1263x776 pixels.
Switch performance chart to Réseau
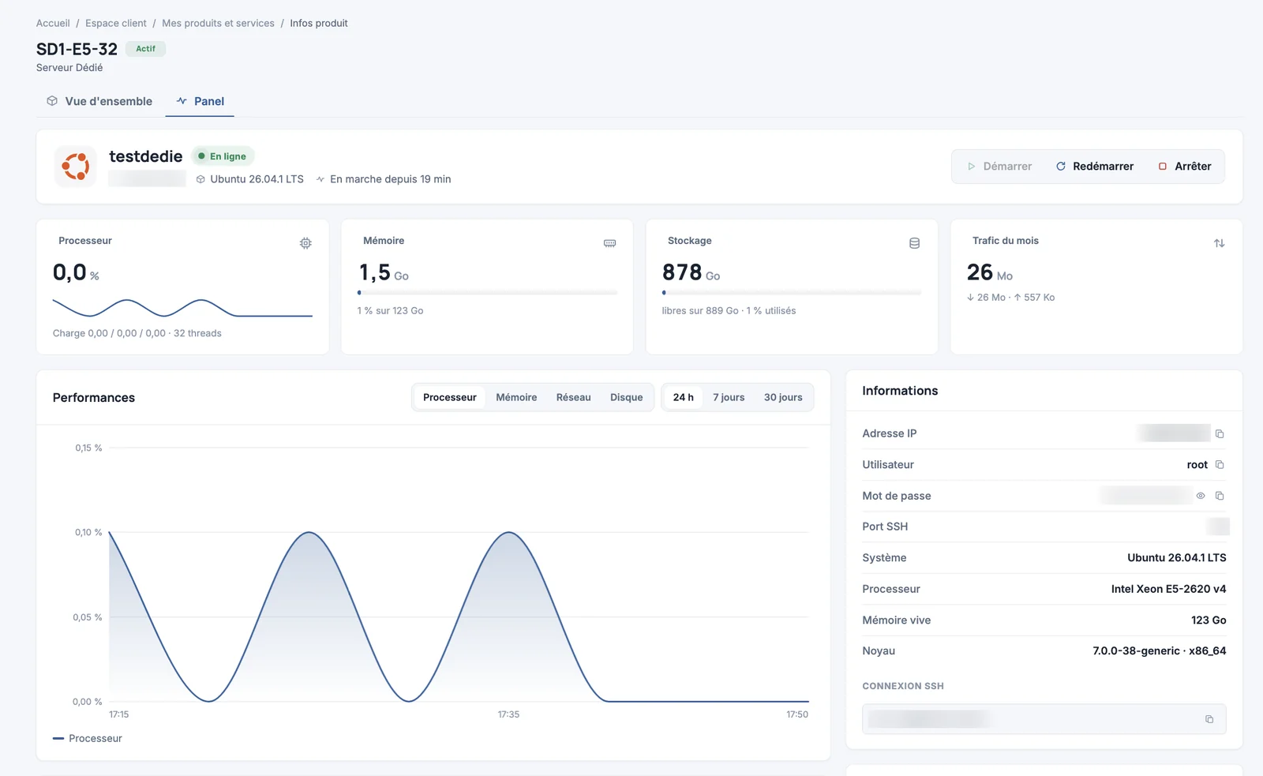(573, 397)
